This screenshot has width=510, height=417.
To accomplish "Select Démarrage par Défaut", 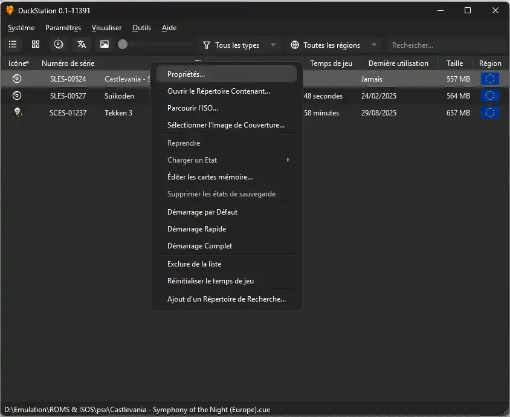I will click(227, 212).
